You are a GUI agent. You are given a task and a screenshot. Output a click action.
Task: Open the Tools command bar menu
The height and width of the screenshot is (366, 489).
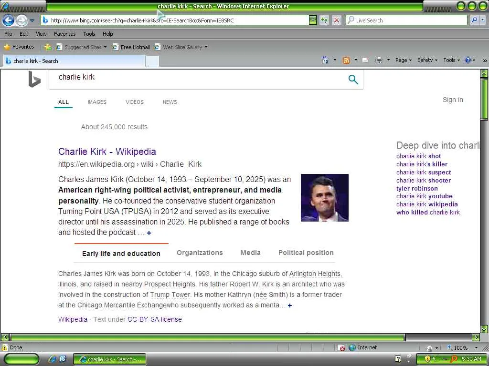click(451, 61)
